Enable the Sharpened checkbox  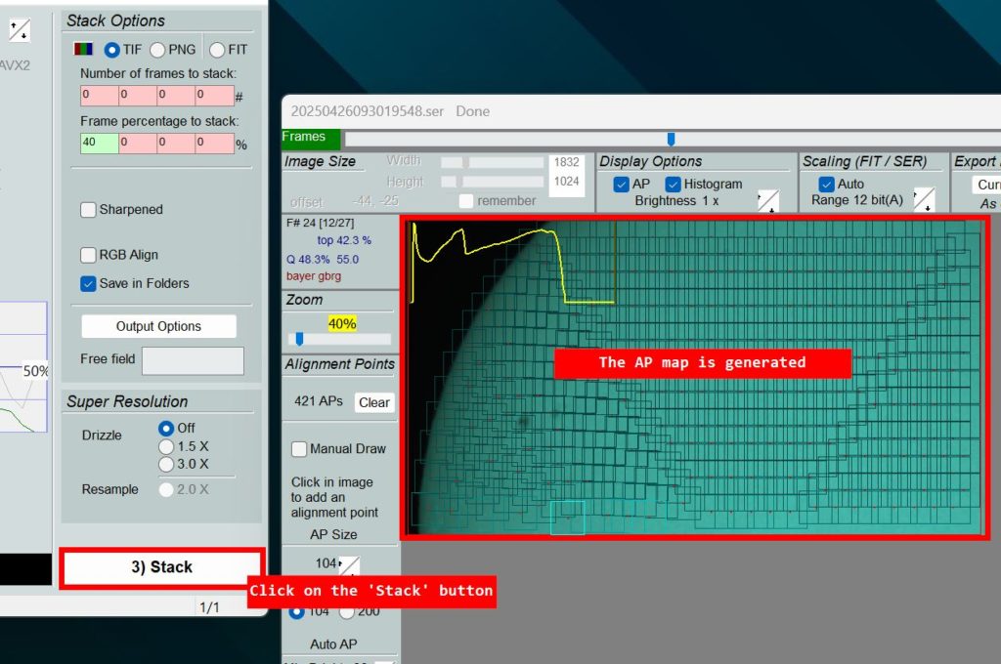coord(88,210)
